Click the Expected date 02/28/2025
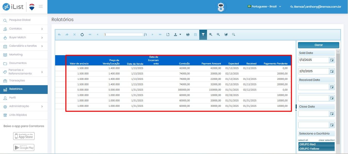Screen dimensions: 348x154 point(232,95)
